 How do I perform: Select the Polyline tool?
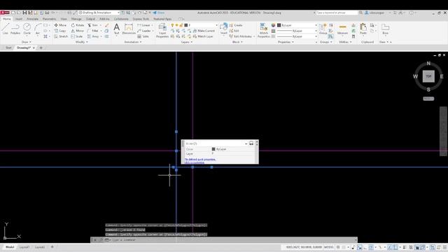(15, 29)
